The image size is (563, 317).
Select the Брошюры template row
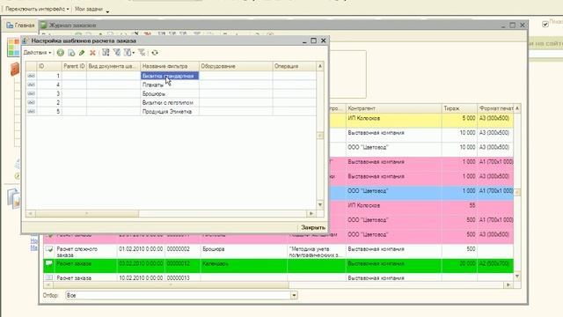click(171, 94)
